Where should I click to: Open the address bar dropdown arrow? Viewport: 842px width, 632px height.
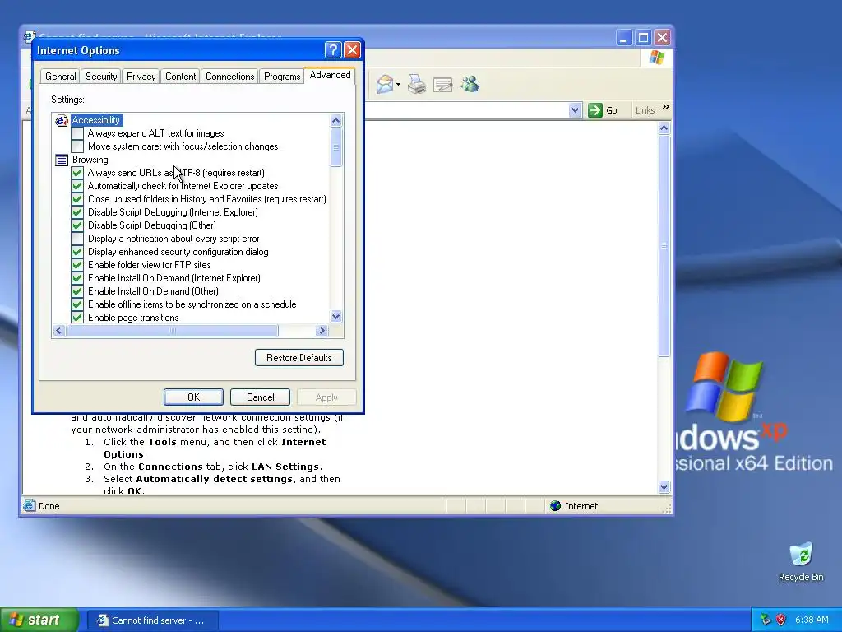(575, 110)
